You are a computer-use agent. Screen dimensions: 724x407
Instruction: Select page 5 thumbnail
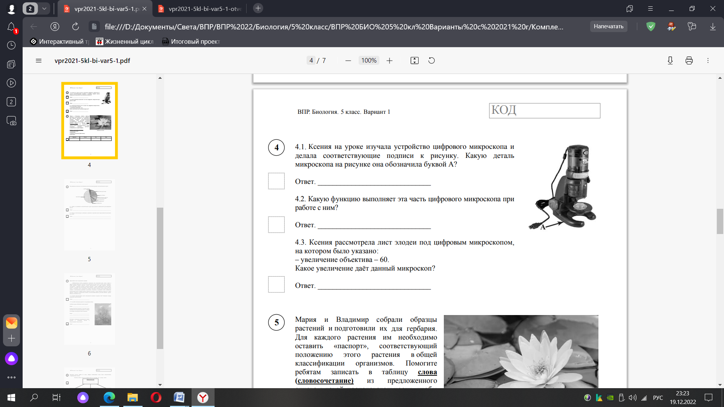coord(89,215)
